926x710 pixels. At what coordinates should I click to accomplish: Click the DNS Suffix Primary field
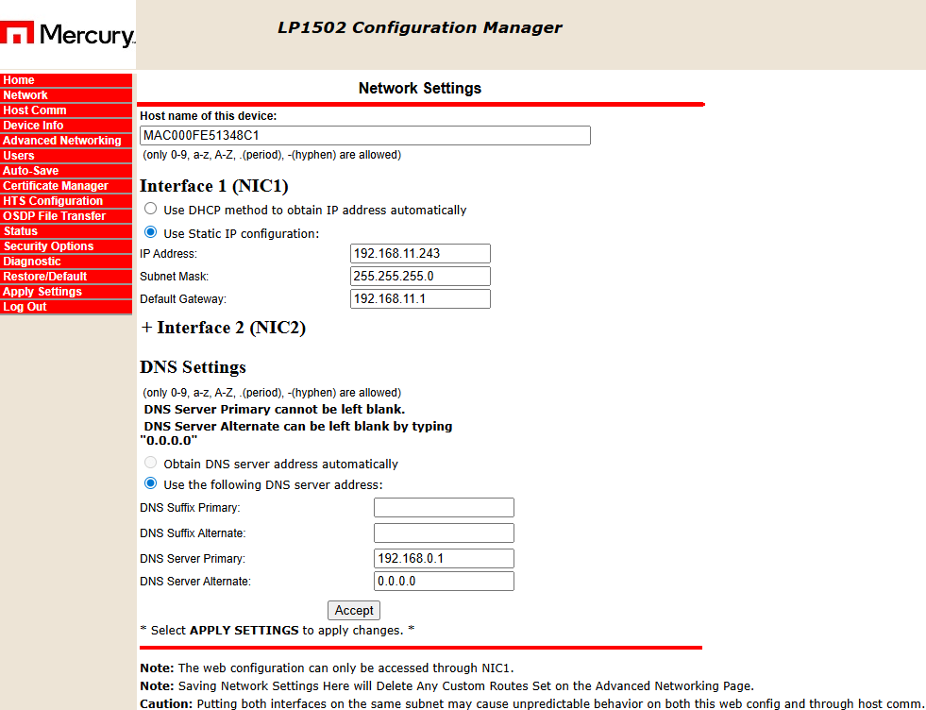tap(444, 507)
